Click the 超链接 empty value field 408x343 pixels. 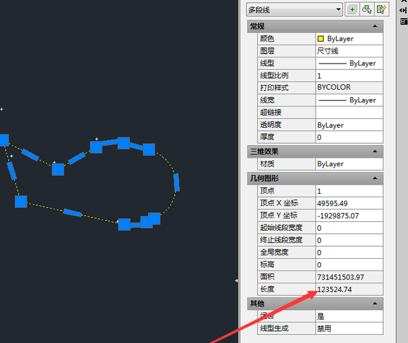point(348,112)
